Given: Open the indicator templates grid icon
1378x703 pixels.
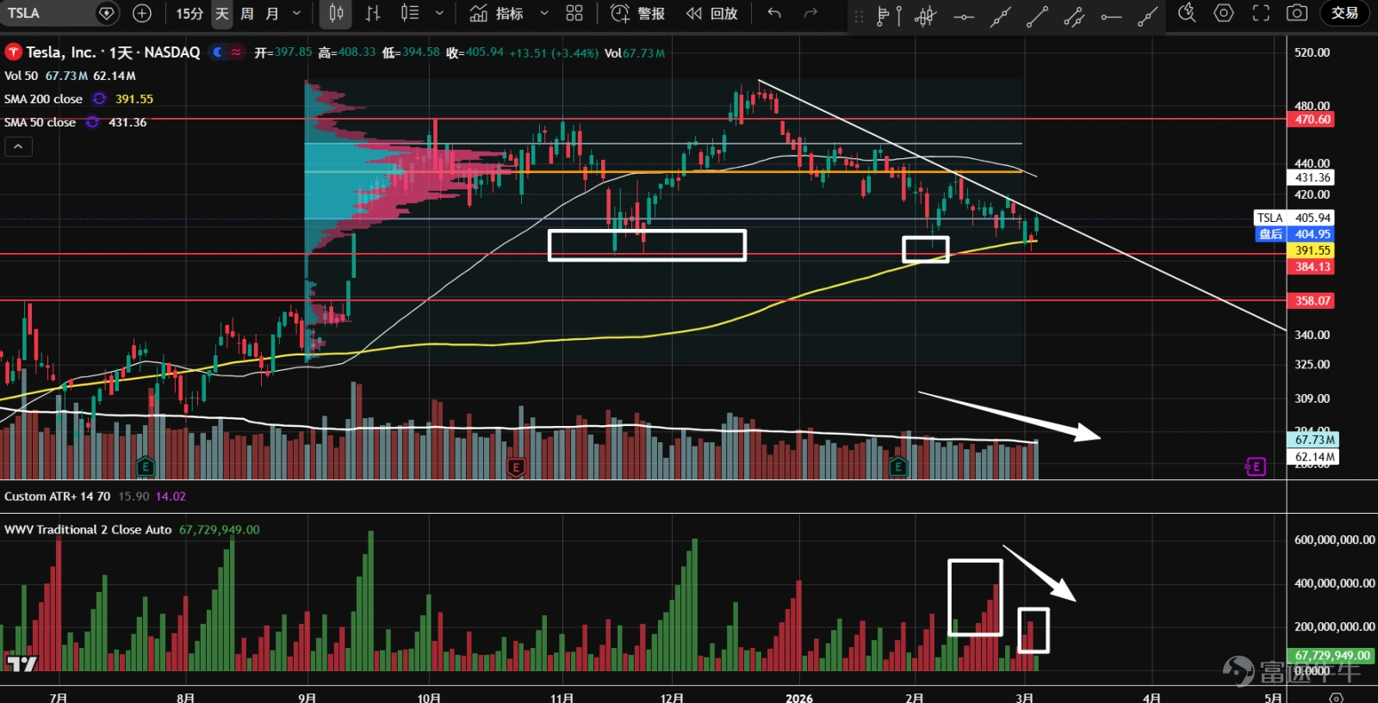Looking at the screenshot, I should [x=574, y=14].
